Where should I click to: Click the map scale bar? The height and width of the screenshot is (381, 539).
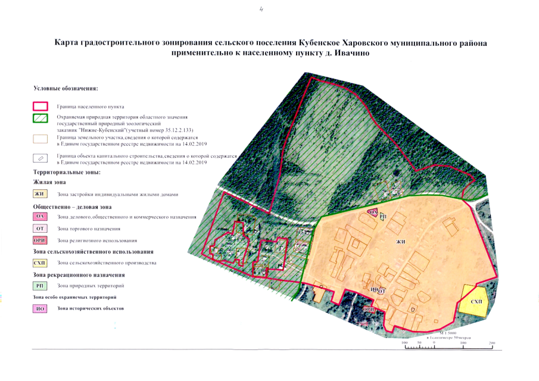click(448, 348)
